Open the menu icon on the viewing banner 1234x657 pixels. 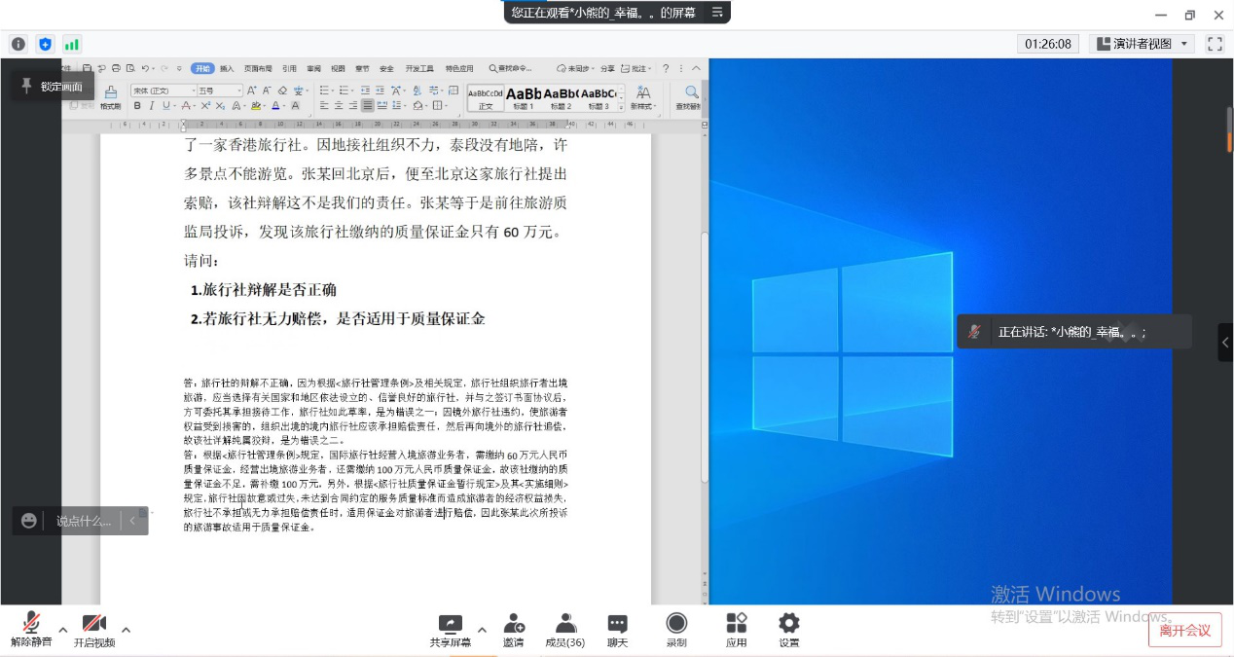coord(717,12)
